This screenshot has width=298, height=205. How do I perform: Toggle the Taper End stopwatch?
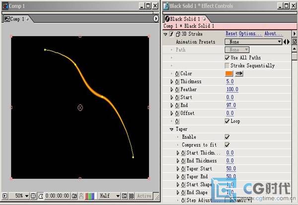183,177
